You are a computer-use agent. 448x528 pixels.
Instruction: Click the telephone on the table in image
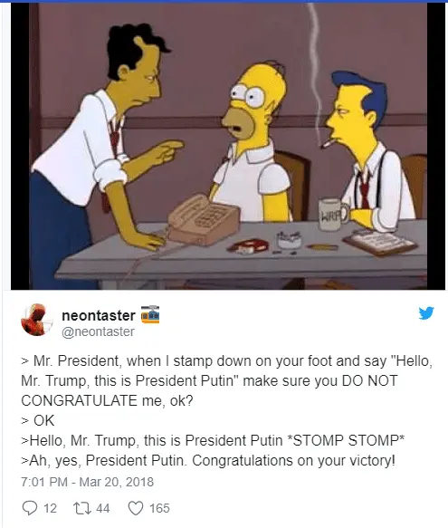coord(203,219)
